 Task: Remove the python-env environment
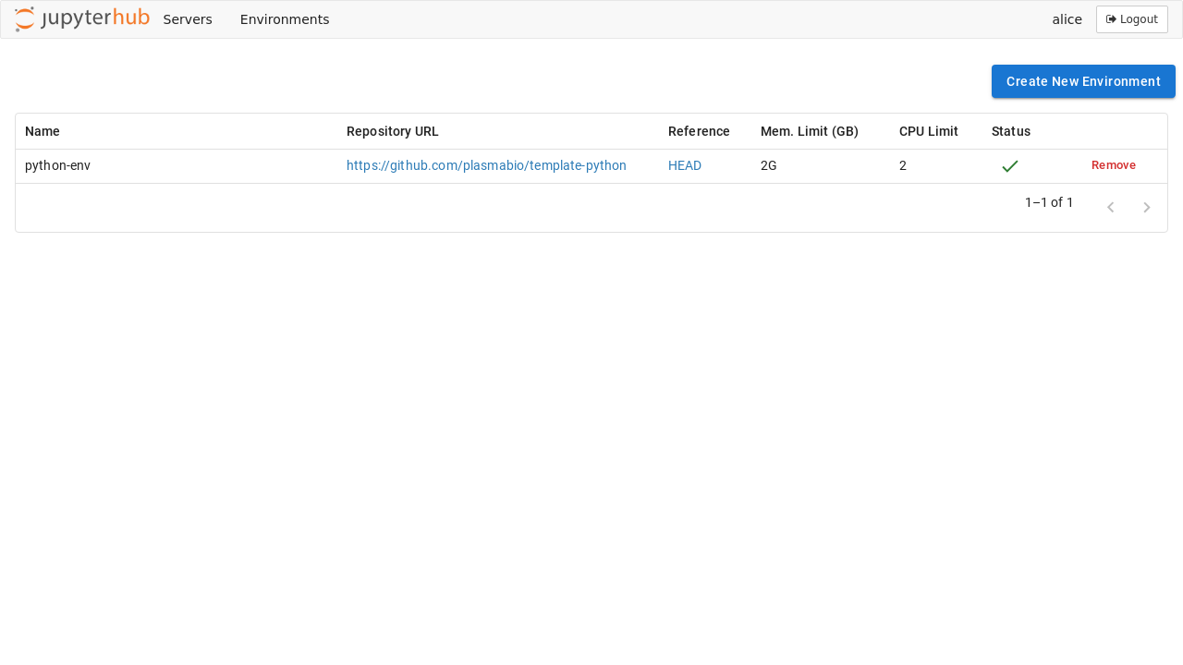[1113, 165]
